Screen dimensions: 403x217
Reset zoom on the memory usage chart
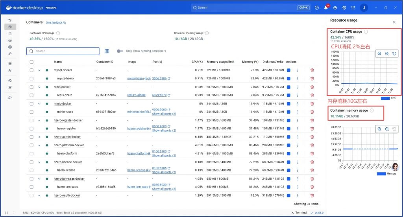tap(395, 129)
